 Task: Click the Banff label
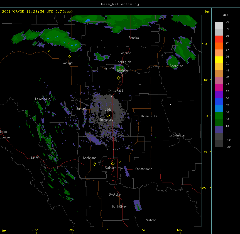pos(35,158)
